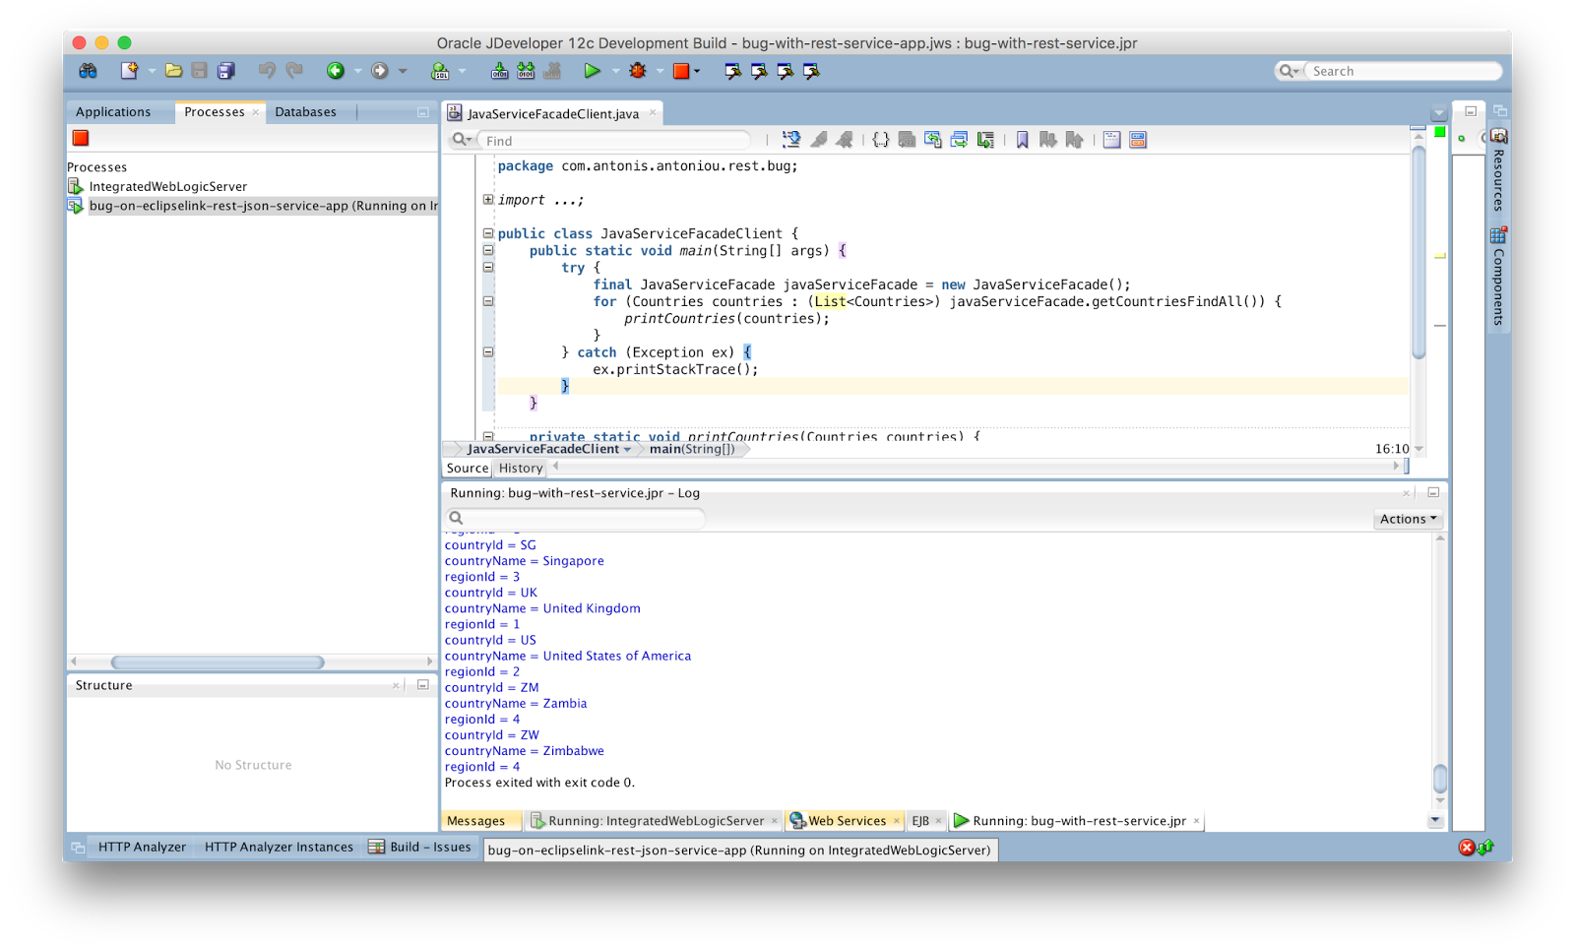Open the Run dropdown arrow

[x=615, y=71]
